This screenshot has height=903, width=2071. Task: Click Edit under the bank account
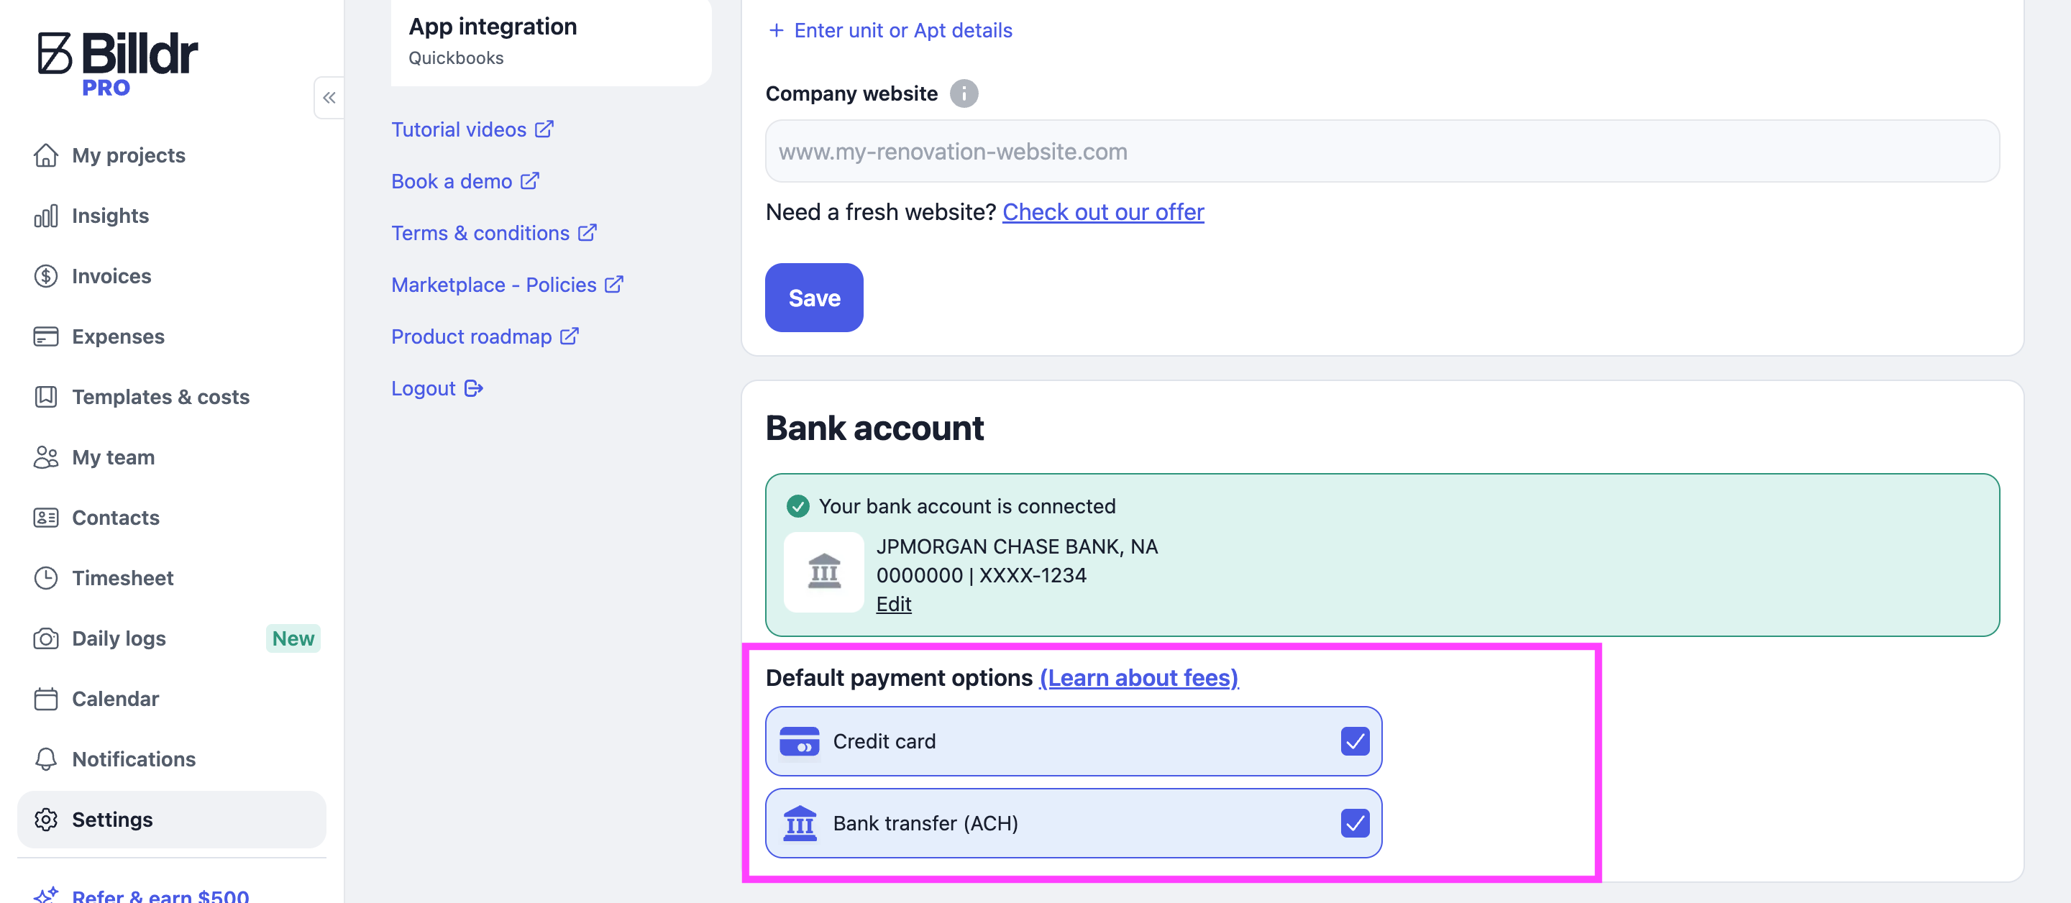[x=893, y=604]
